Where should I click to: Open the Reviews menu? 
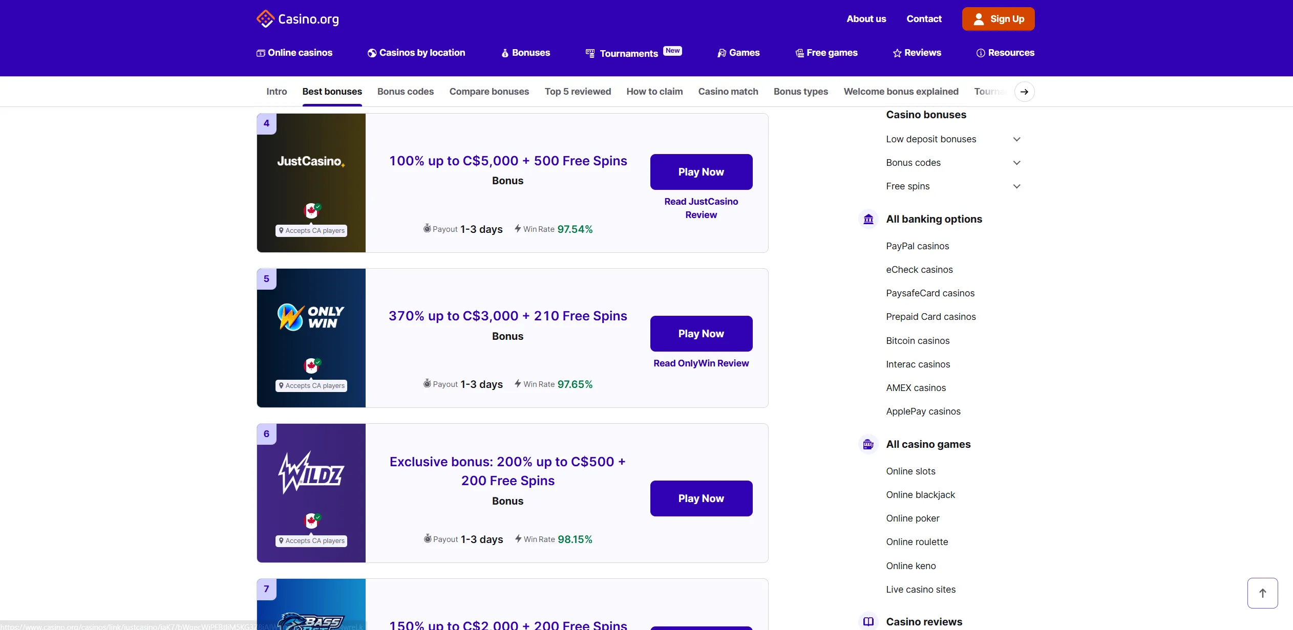pyautogui.click(x=917, y=53)
